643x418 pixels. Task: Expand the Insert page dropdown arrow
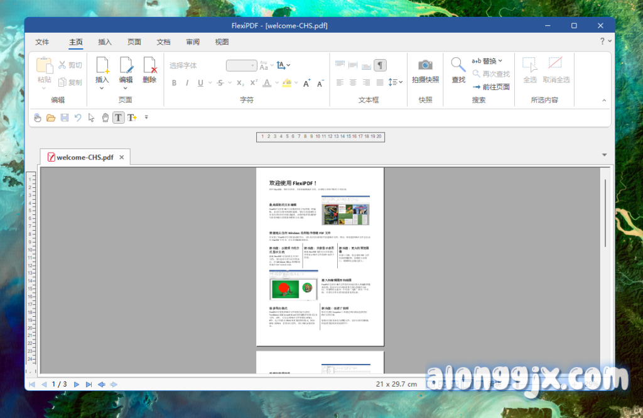point(102,88)
